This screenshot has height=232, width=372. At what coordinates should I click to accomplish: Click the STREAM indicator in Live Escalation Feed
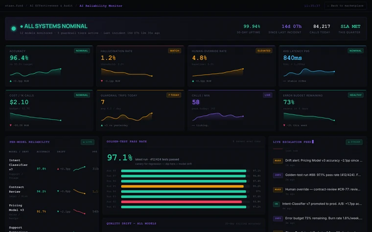[354, 142]
